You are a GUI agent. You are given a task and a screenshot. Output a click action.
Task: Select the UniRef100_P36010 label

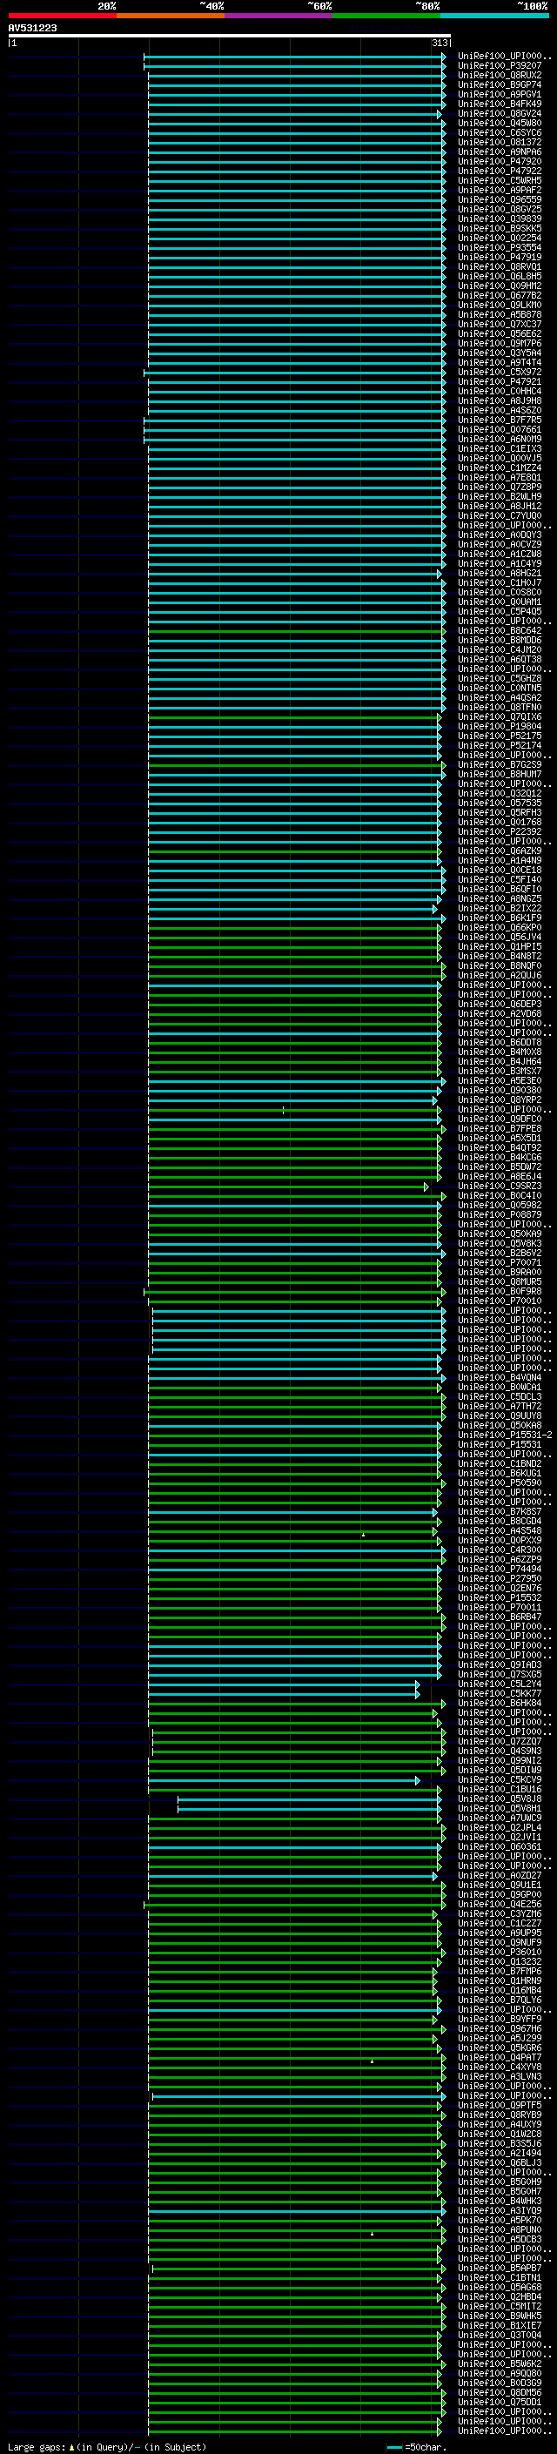500,1952
